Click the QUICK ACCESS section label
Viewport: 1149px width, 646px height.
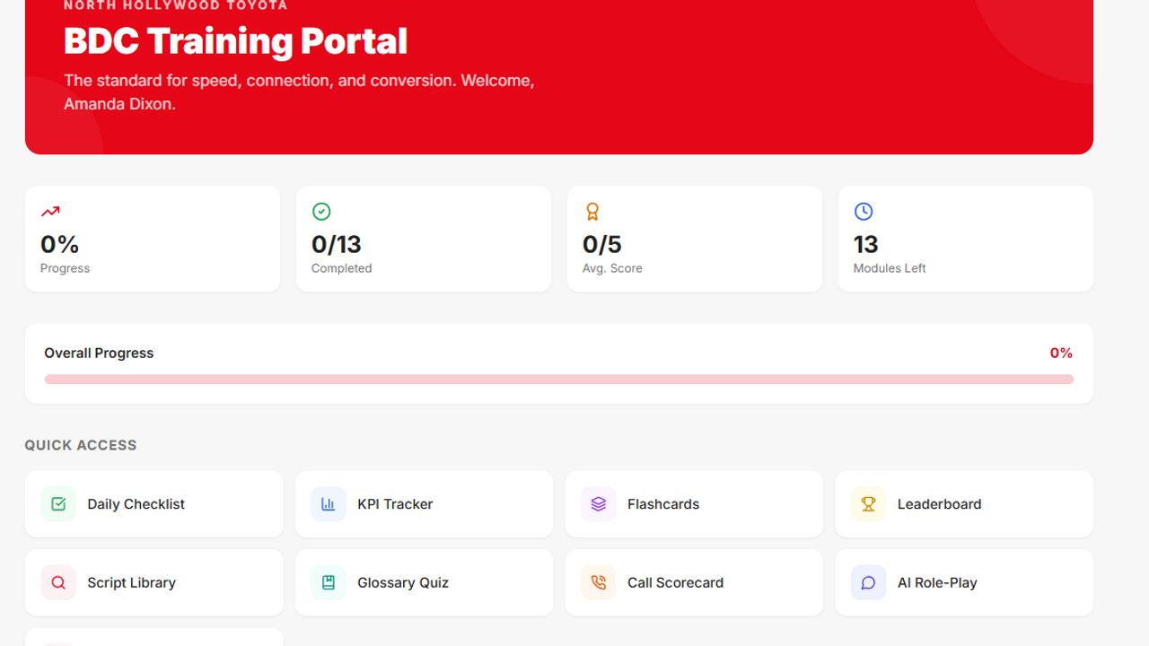(x=81, y=445)
